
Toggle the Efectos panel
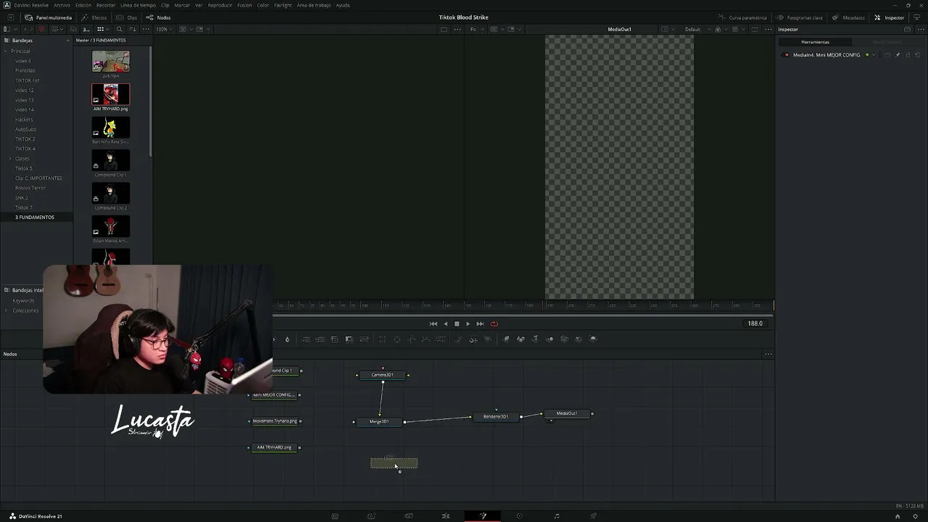tap(94, 17)
